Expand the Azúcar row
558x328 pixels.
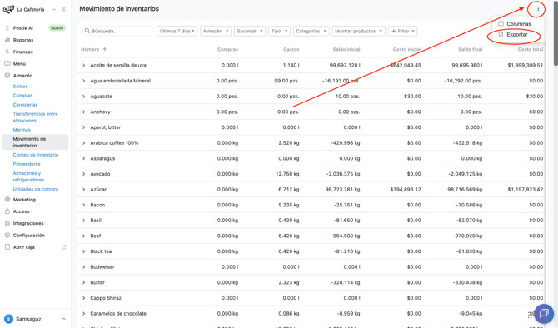83,190
